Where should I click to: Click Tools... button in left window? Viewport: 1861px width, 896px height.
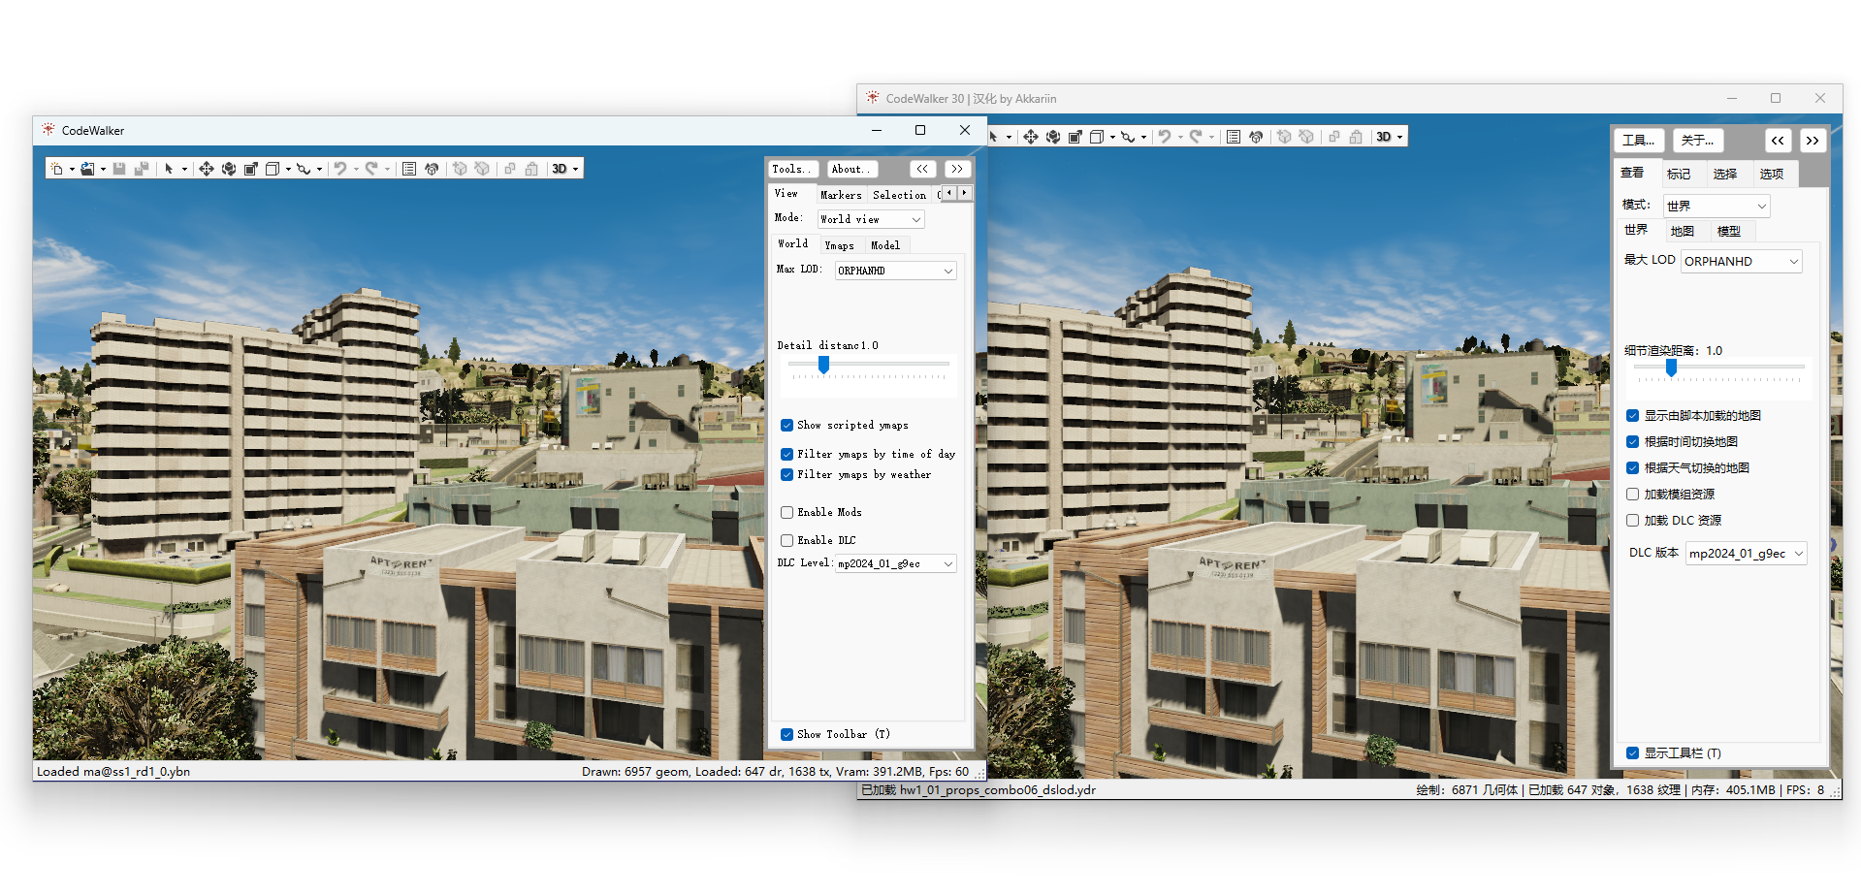[793, 169]
